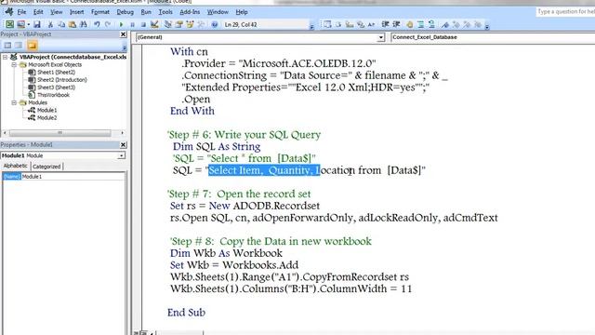Open the Project Explorer icon
The height and width of the screenshot is (335, 595).
coord(167,25)
